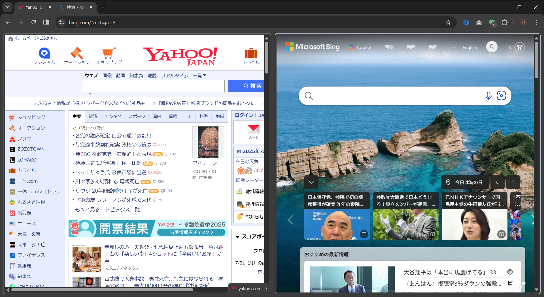The height and width of the screenshot is (297, 544).
Task: Click もっと見る under the news list
Action: pyautogui.click(x=87, y=209)
